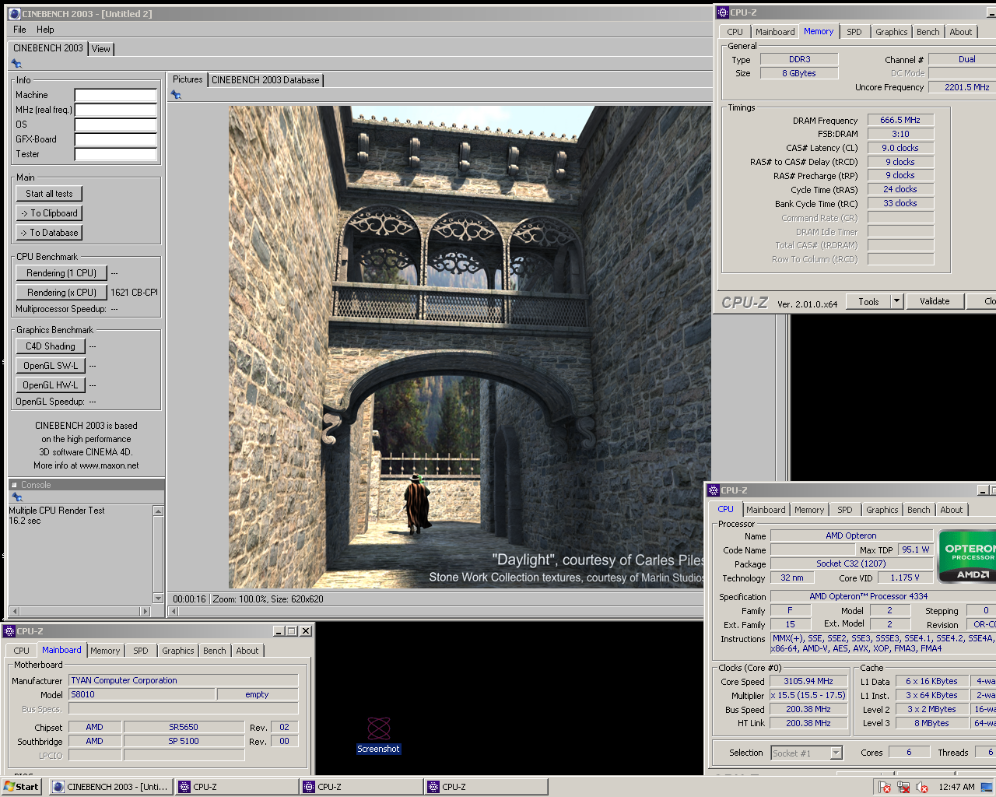Click the To Clipboard button
Viewport: 996px width, 797px height.
(x=49, y=213)
